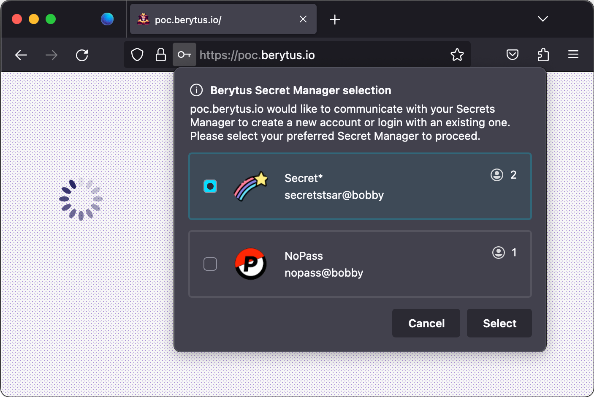Viewport: 594px width, 397px height.
Task: Open the hamburger application menu
Action: (x=573, y=54)
